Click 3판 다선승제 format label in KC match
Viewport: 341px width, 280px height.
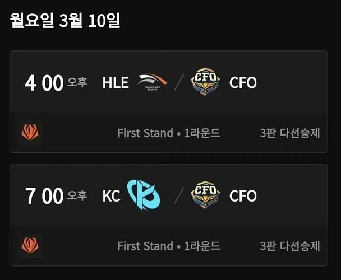point(290,246)
